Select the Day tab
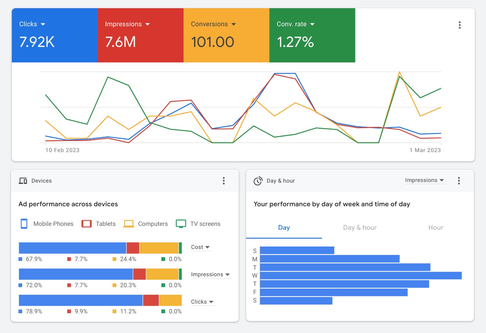The height and width of the screenshot is (333, 486). tap(284, 228)
